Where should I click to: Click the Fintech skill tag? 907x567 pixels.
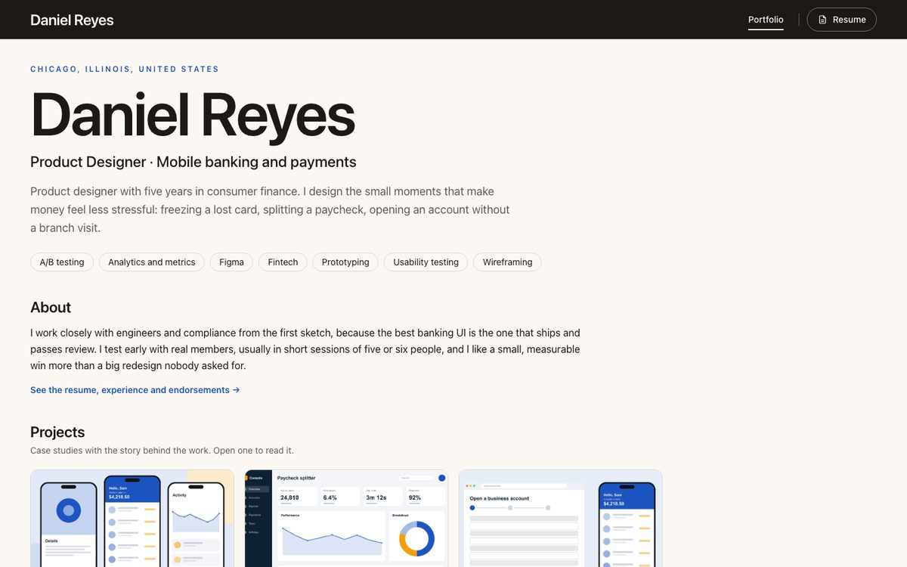[x=283, y=262]
